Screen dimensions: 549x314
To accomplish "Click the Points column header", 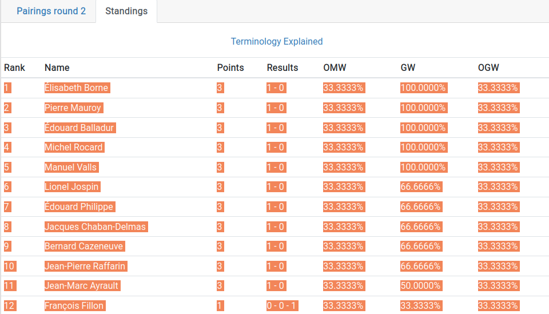I will (x=230, y=67).
